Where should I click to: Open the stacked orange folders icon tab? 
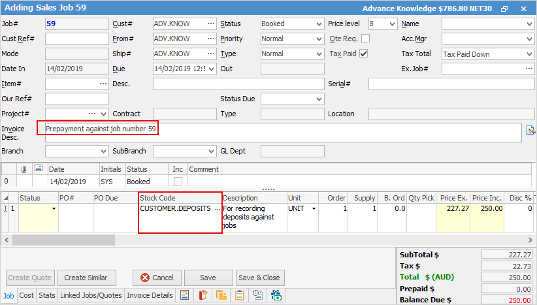tap(221, 295)
